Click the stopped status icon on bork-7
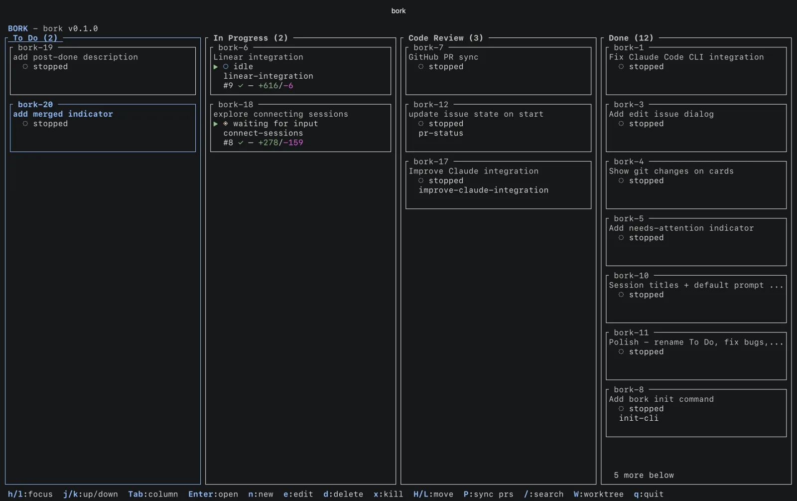Viewport: 797px width, 501px height. pos(421,67)
